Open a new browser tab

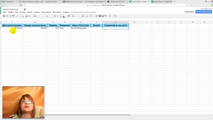click(x=174, y=2)
